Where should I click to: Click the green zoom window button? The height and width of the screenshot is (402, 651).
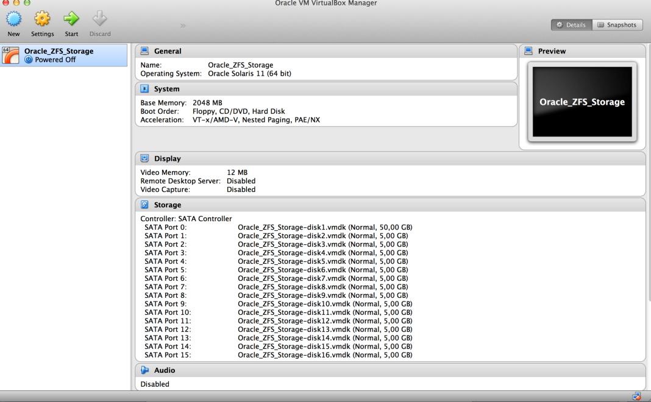click(27, 2)
